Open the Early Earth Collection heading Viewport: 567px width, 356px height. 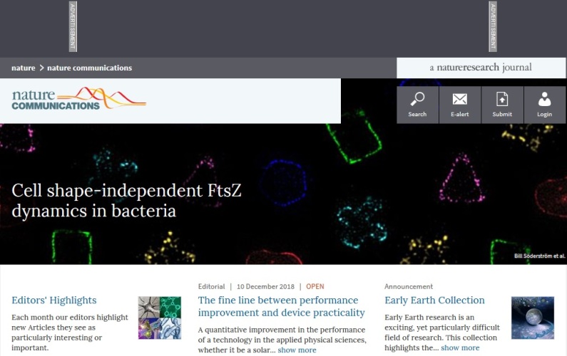point(434,300)
